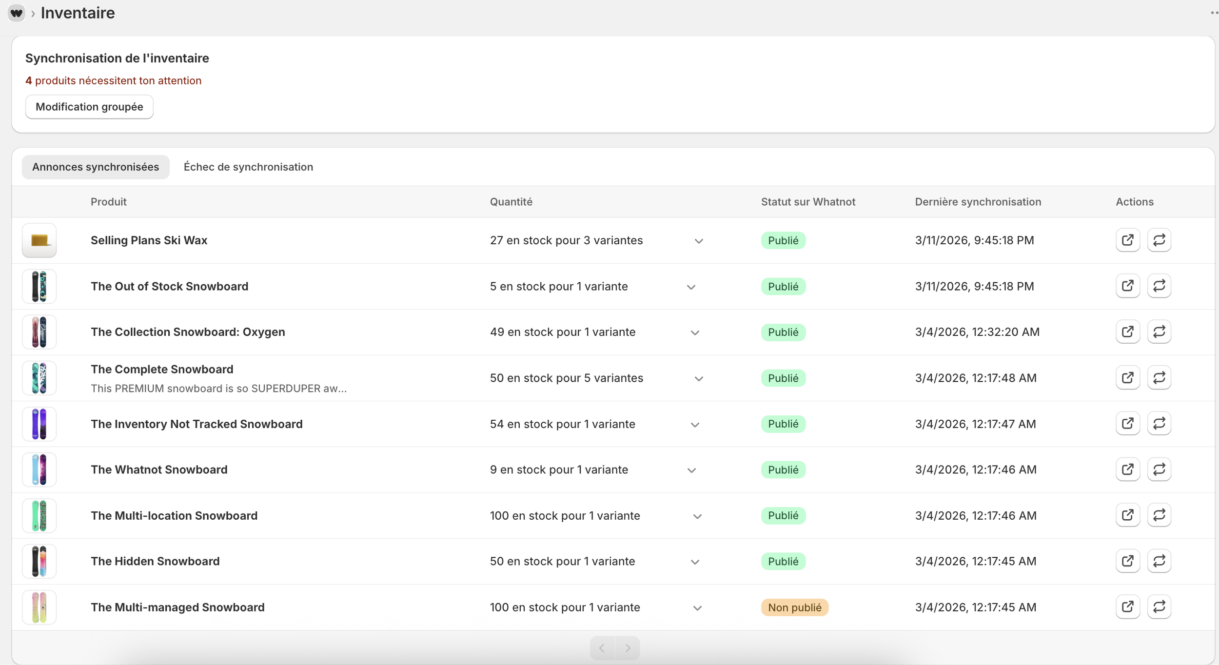
Task: Switch to Échec de synchronisation tab
Action: coord(248,167)
